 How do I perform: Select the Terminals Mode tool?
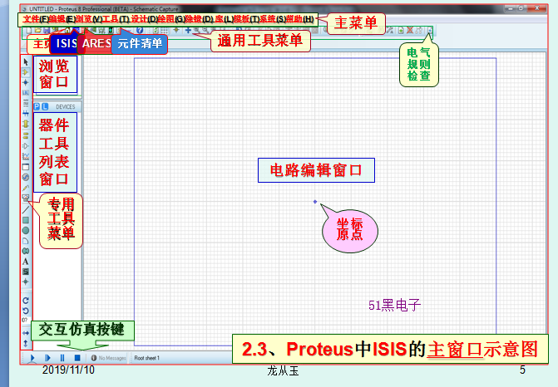26,135
